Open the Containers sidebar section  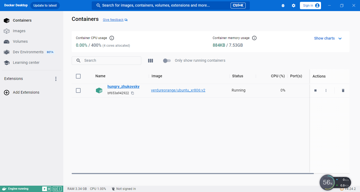pyautogui.click(x=32, y=20)
